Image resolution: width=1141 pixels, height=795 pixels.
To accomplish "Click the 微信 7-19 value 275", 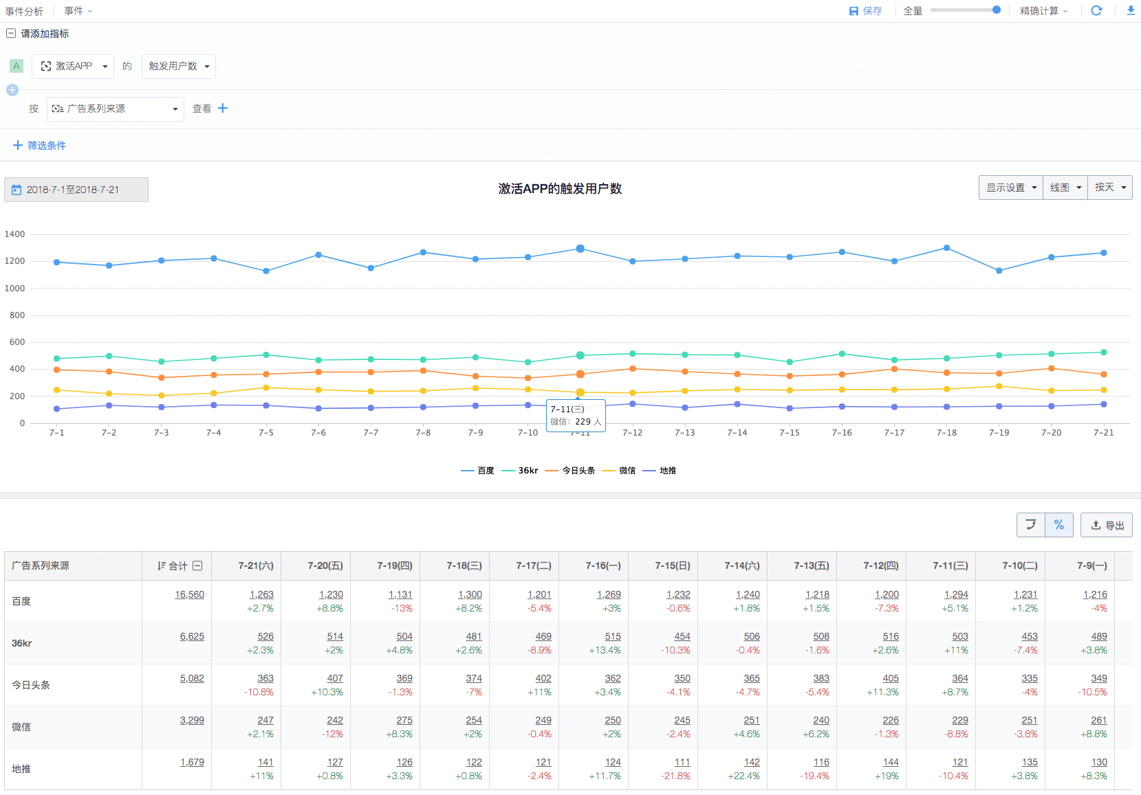I will [x=404, y=720].
